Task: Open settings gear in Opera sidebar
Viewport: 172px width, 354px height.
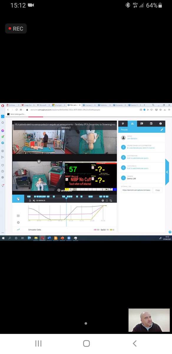Action: tap(3, 177)
